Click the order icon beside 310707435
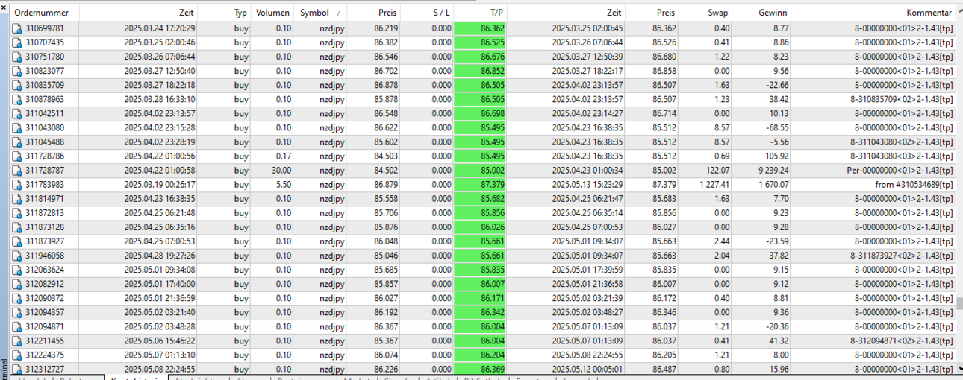The height and width of the screenshot is (380, 963). pyautogui.click(x=17, y=42)
